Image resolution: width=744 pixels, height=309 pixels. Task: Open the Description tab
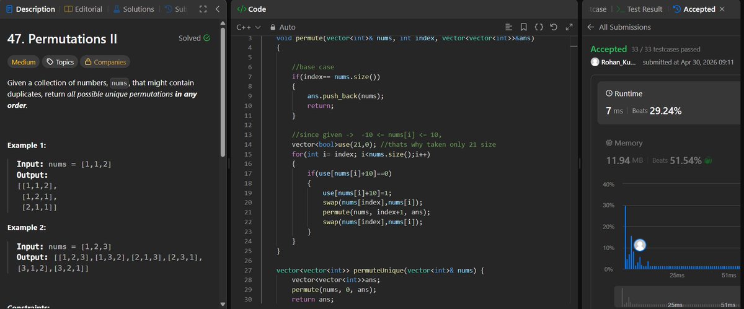tap(30, 9)
